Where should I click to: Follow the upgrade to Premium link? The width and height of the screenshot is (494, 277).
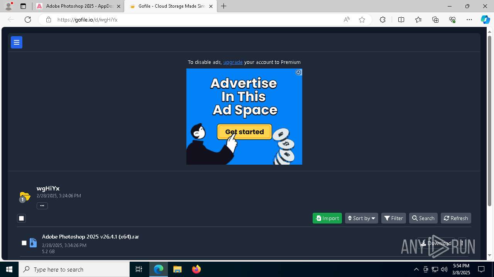[233, 62]
